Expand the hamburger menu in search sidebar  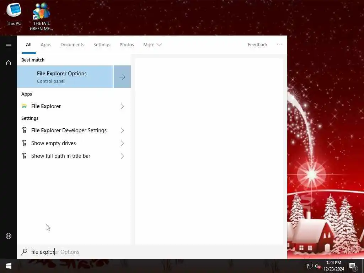point(9,45)
